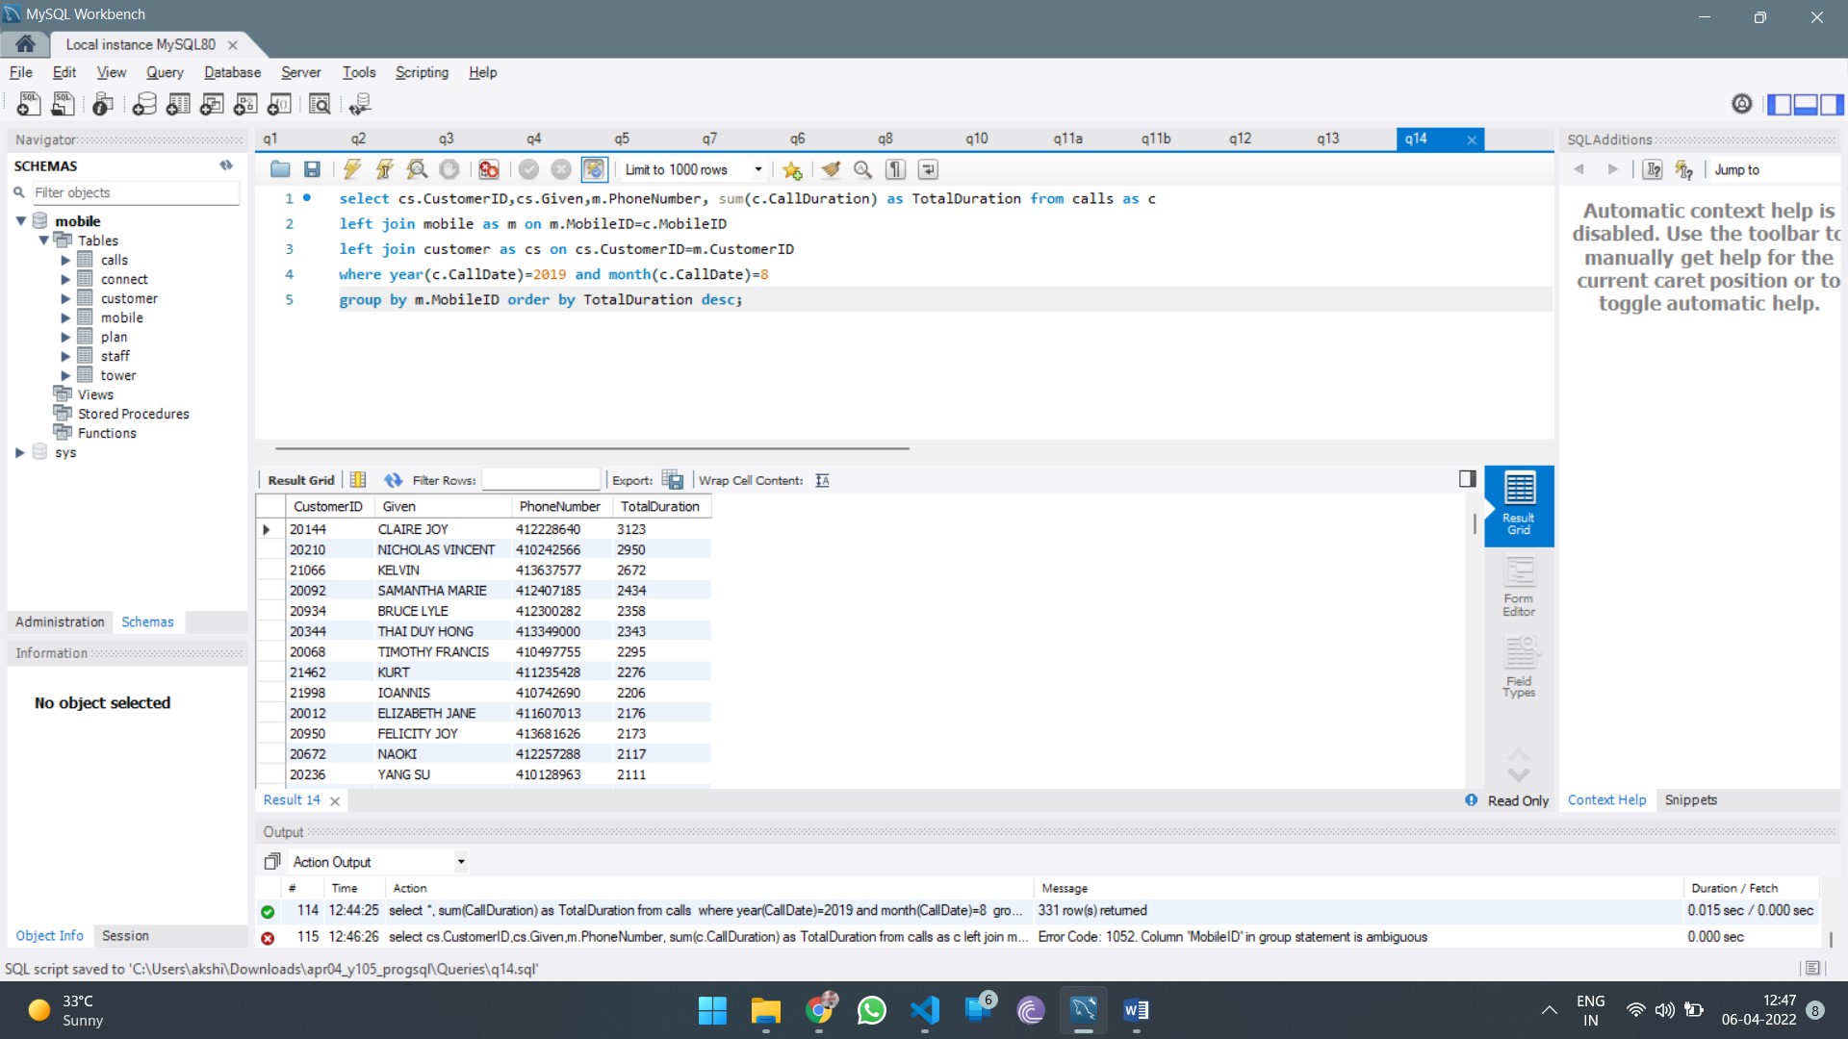Toggle continue-on-error during script execution
This screenshot has width=1848, height=1039.
[x=489, y=169]
